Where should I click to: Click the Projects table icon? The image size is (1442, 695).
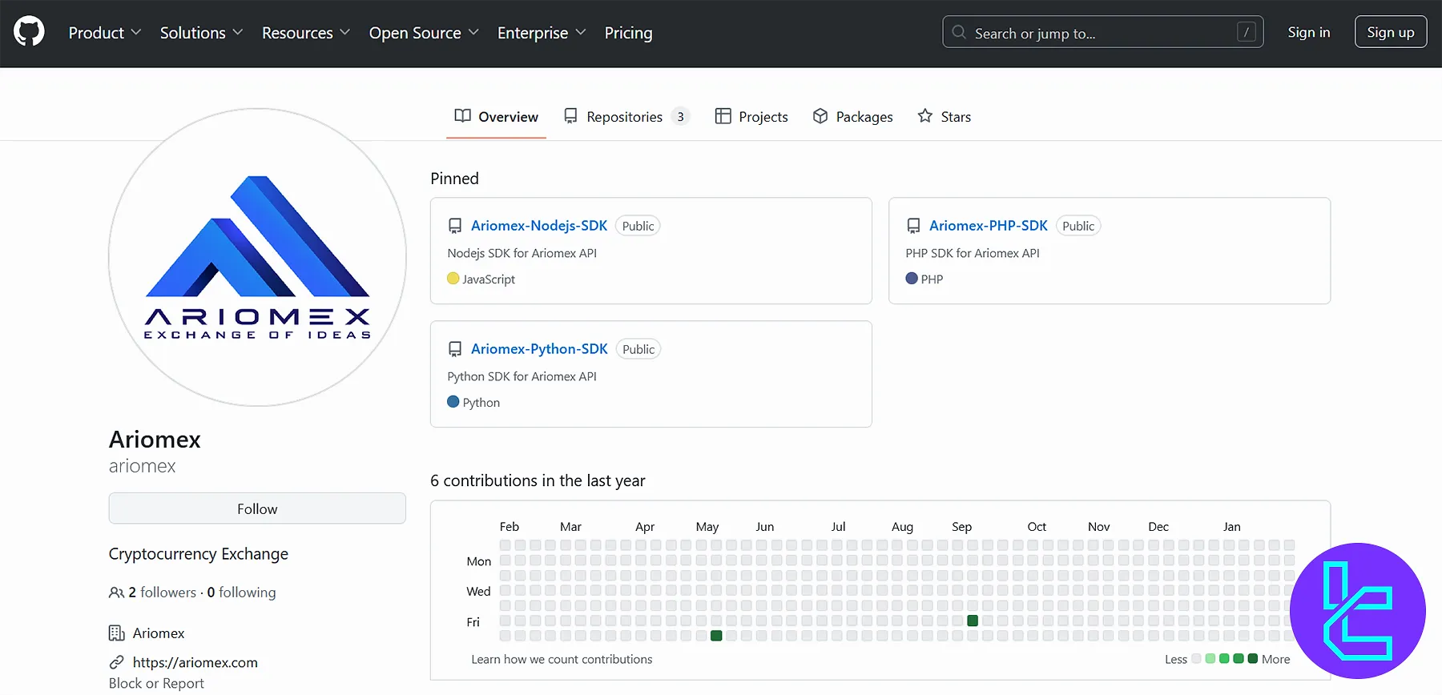click(723, 116)
